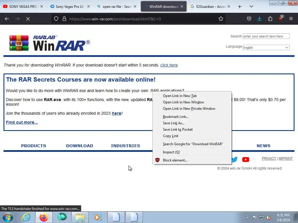Bookmark this page with the star icon
Screen dimensions: 298x223
(221, 19)
